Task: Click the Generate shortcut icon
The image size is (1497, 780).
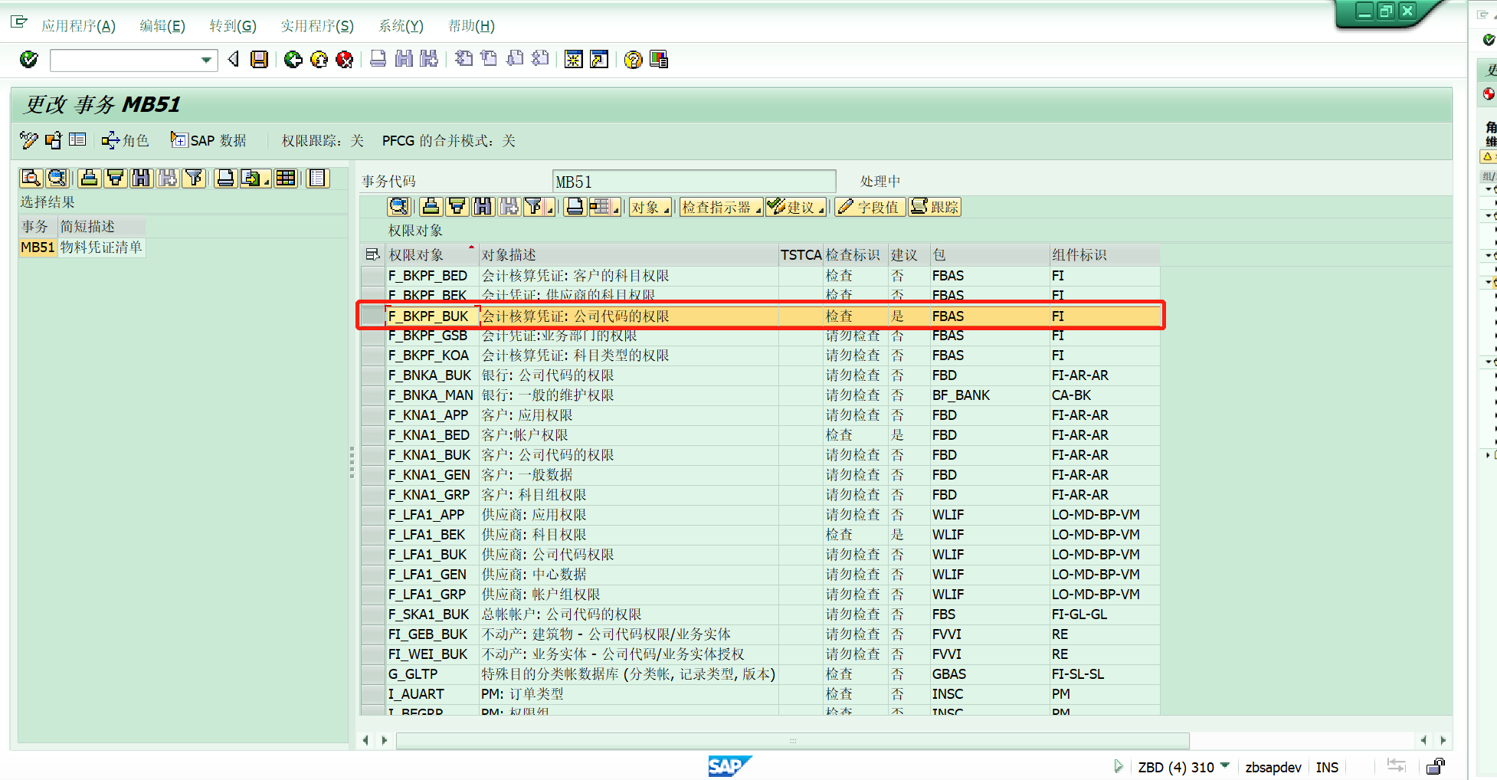Action: pyautogui.click(x=599, y=59)
